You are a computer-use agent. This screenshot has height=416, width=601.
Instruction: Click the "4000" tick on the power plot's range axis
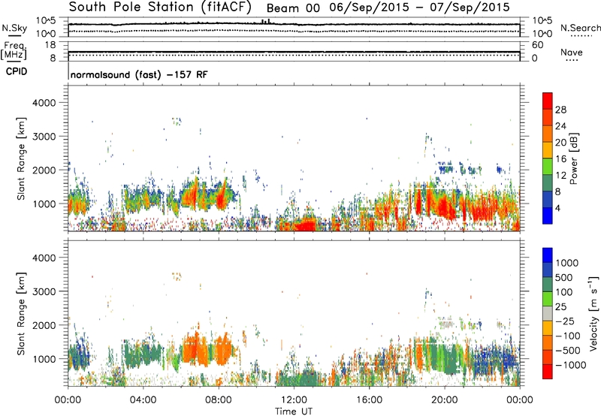[x=44, y=103]
